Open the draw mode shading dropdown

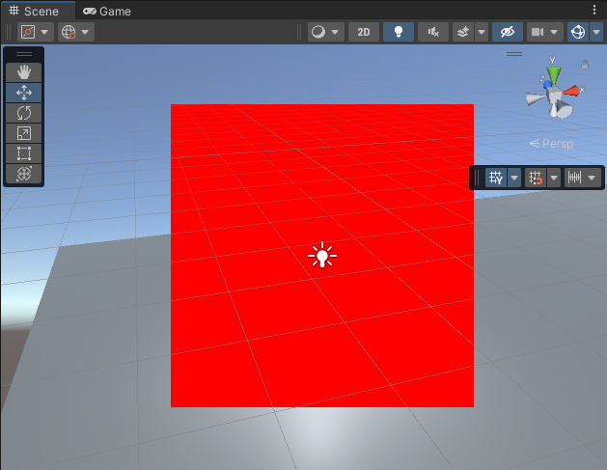pos(326,32)
